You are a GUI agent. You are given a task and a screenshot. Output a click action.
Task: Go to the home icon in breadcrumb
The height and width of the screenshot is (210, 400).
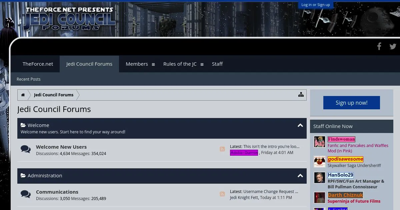click(x=23, y=95)
